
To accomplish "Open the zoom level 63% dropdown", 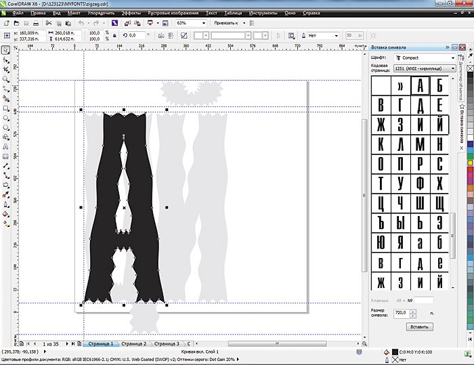I will pos(204,23).
